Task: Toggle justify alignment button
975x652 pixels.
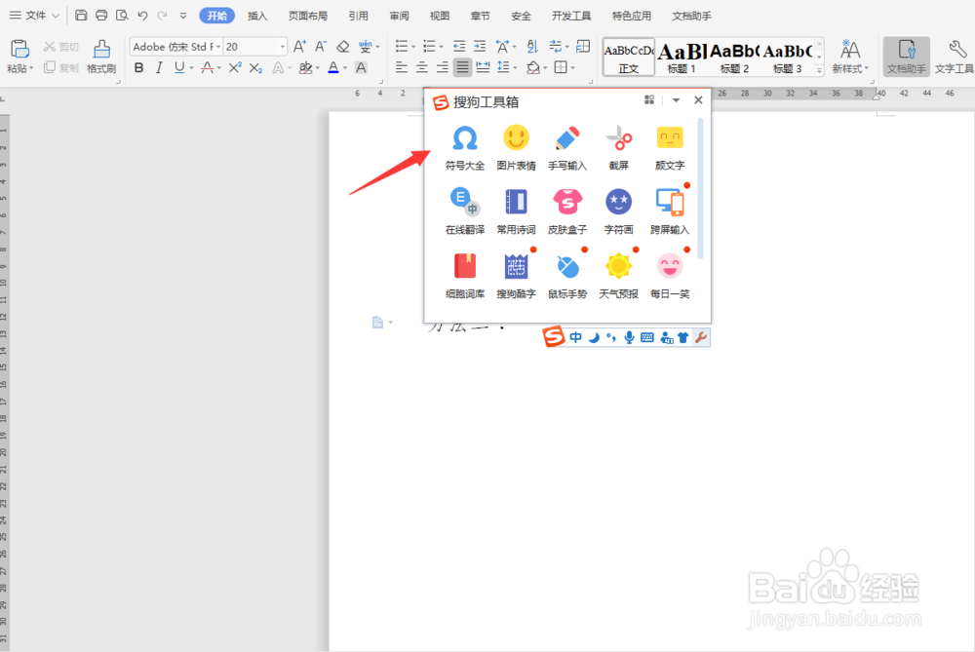Action: (462, 67)
